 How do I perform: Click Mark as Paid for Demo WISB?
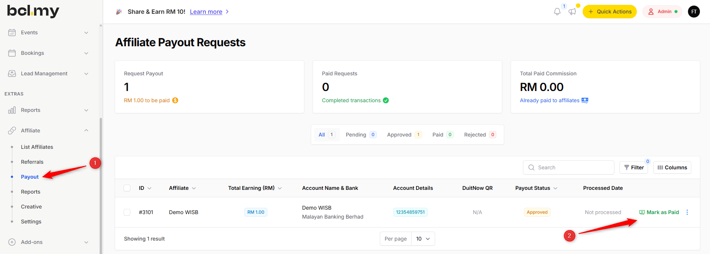click(659, 212)
